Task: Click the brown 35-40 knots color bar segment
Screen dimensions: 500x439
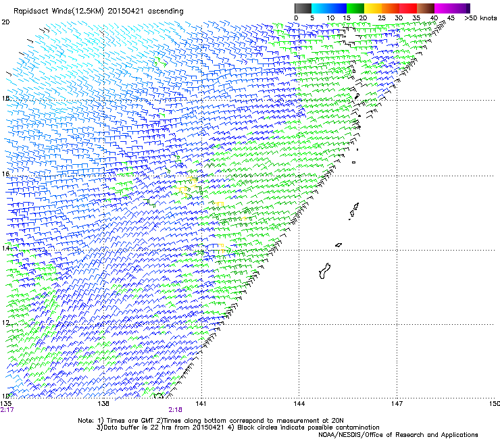Action: [426, 8]
